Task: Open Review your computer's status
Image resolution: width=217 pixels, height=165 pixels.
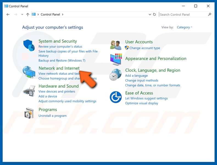Action: click(x=60, y=46)
